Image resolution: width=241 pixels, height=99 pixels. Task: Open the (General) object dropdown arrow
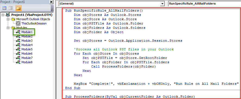(x=162, y=4)
